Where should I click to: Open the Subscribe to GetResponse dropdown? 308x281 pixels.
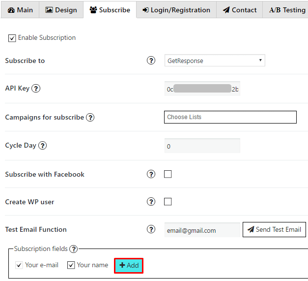click(215, 61)
